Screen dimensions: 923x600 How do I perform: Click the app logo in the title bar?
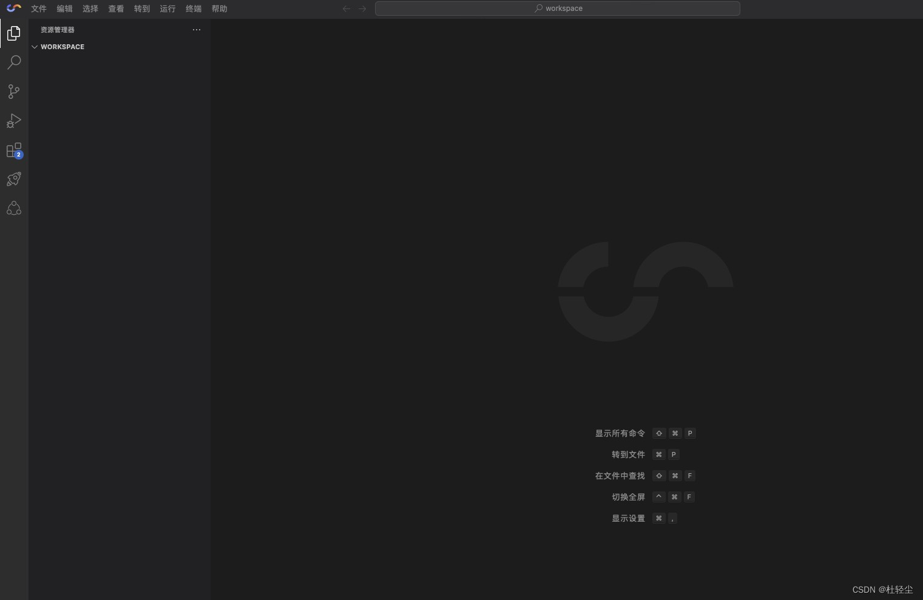(x=13, y=8)
